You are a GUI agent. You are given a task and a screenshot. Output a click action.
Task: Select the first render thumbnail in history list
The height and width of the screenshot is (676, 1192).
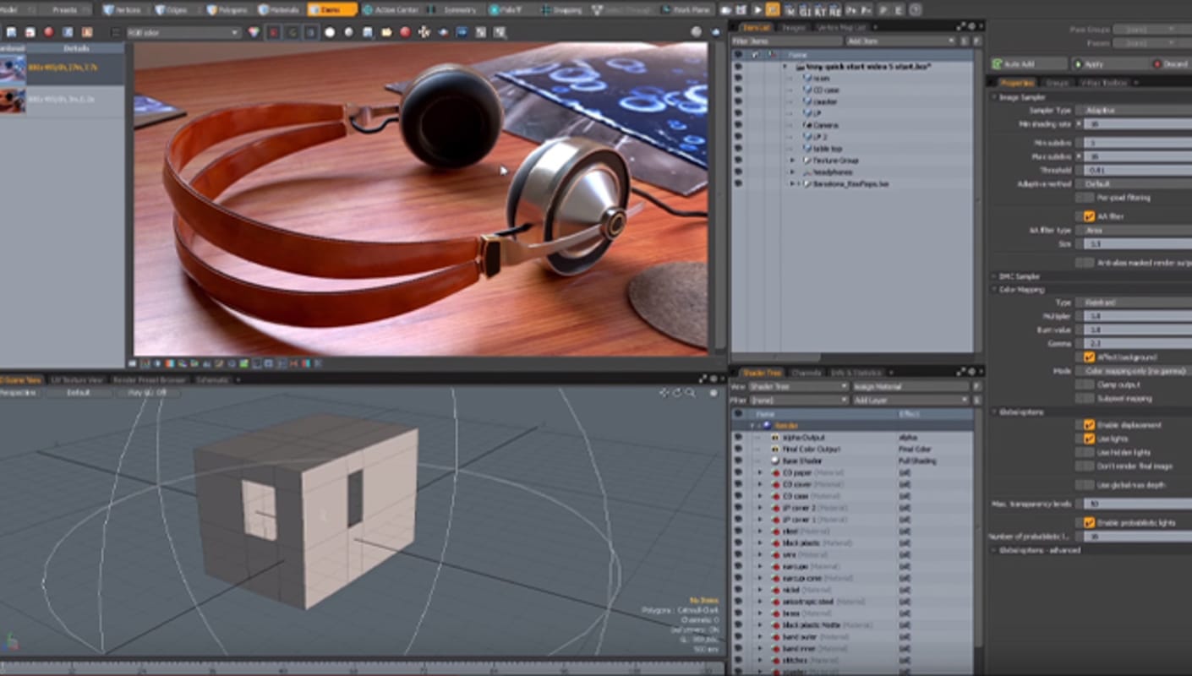click(x=13, y=69)
